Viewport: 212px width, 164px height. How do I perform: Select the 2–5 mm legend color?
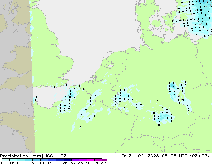click(x=29, y=160)
